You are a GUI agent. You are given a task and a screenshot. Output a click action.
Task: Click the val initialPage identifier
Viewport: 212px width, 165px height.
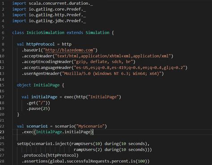click(x=44, y=97)
